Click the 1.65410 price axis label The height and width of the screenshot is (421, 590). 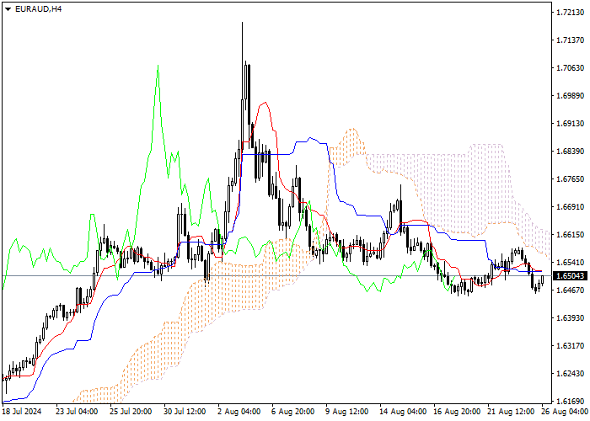click(570, 263)
